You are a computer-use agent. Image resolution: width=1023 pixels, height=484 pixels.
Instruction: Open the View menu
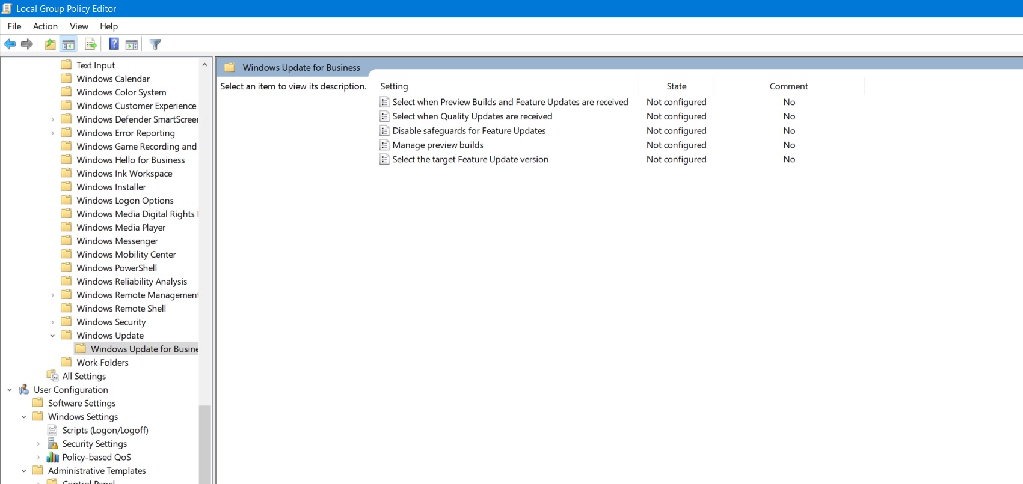79,26
